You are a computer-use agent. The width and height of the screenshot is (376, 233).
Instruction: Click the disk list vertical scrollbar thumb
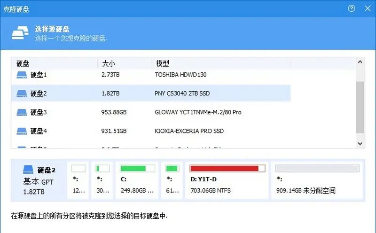pyautogui.click(x=360, y=107)
